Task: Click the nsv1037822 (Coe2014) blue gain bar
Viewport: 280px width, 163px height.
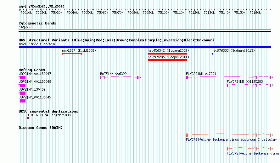Action: pyautogui.click(x=145, y=47)
